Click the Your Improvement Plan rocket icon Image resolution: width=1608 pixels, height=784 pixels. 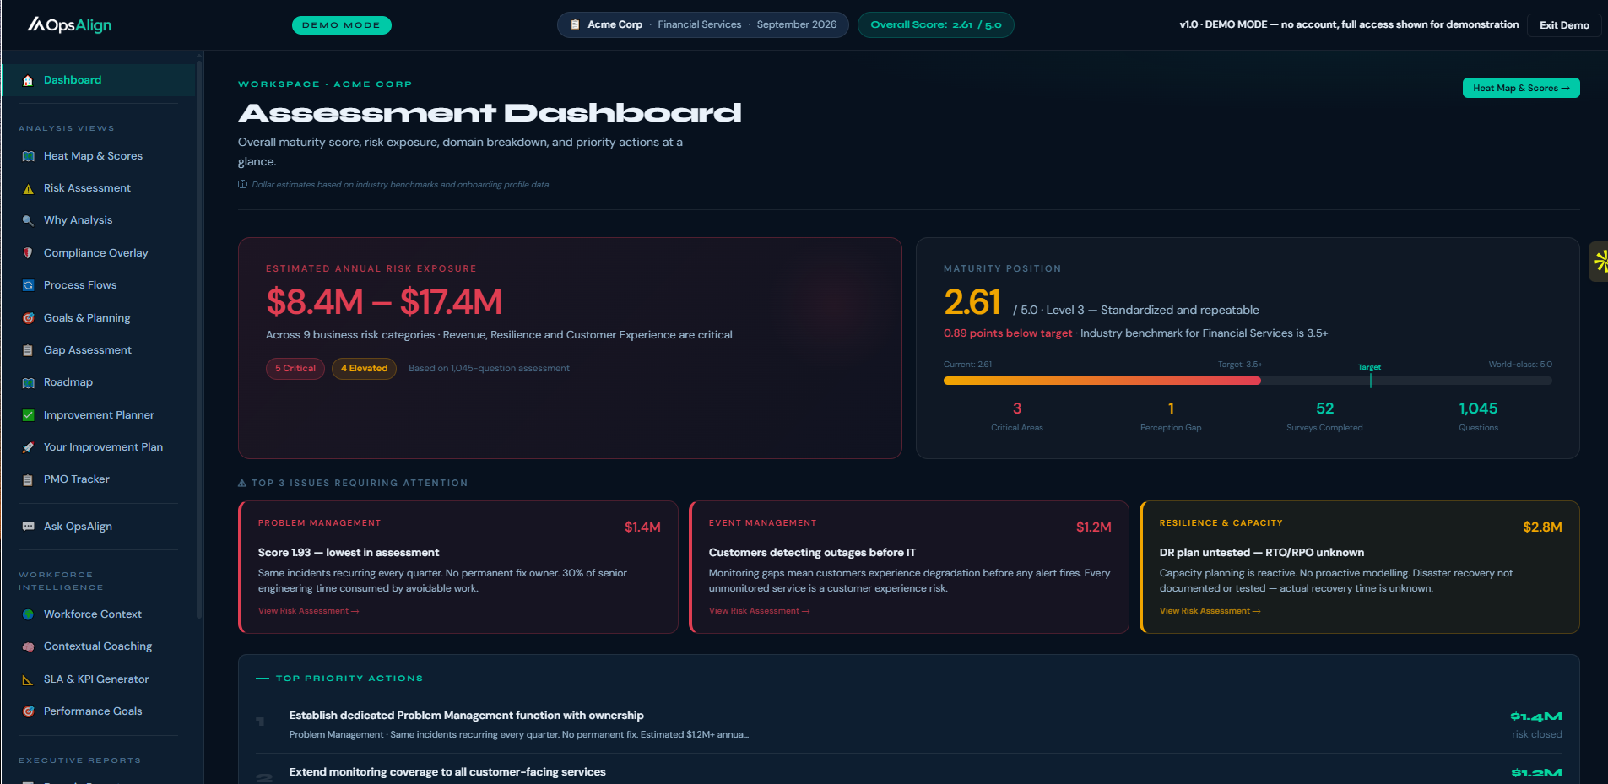click(x=28, y=447)
